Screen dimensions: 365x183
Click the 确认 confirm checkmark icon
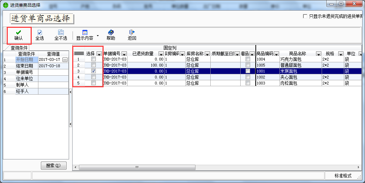(18, 32)
